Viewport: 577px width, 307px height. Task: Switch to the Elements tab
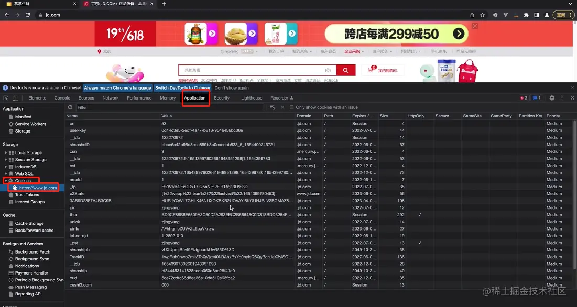tap(37, 98)
